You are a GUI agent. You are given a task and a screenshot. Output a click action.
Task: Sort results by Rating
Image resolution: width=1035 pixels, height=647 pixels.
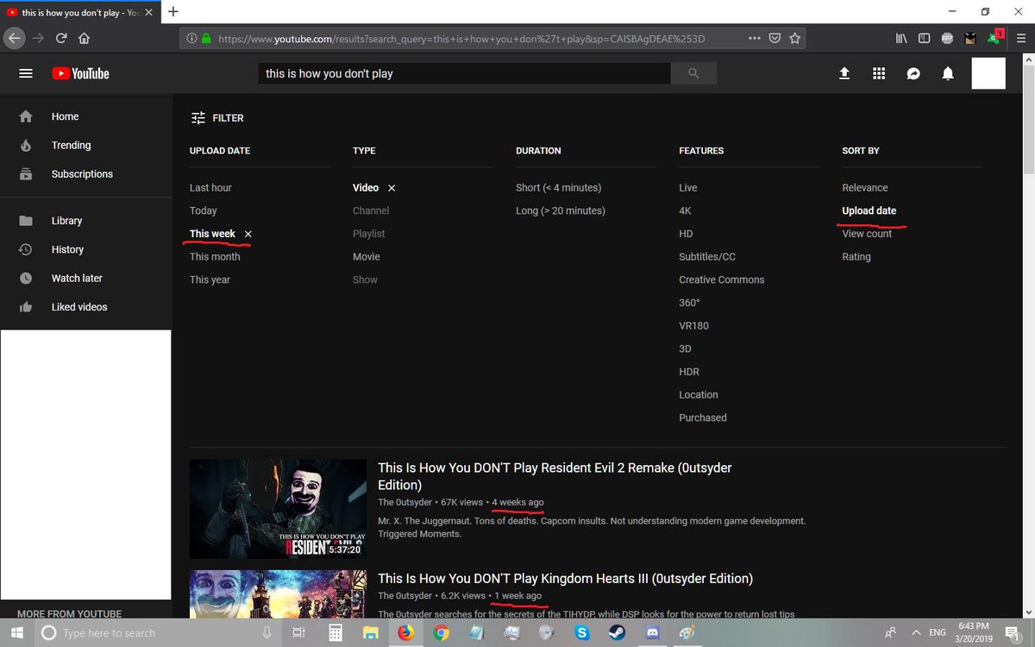click(856, 257)
